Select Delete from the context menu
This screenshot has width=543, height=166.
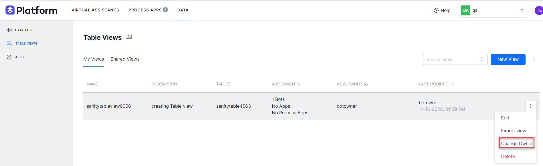pyautogui.click(x=508, y=156)
